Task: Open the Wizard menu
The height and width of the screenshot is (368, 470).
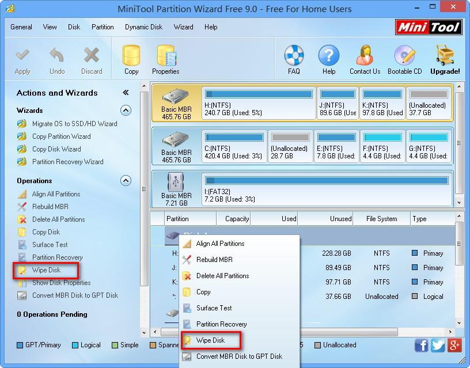Action: [x=183, y=27]
